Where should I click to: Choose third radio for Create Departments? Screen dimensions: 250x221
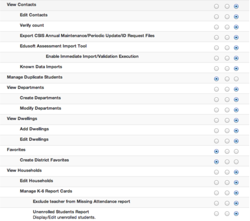coord(236,100)
